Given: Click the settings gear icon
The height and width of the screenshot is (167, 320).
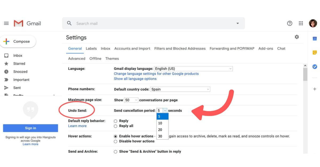Looking at the screenshot, I should click(x=297, y=37).
